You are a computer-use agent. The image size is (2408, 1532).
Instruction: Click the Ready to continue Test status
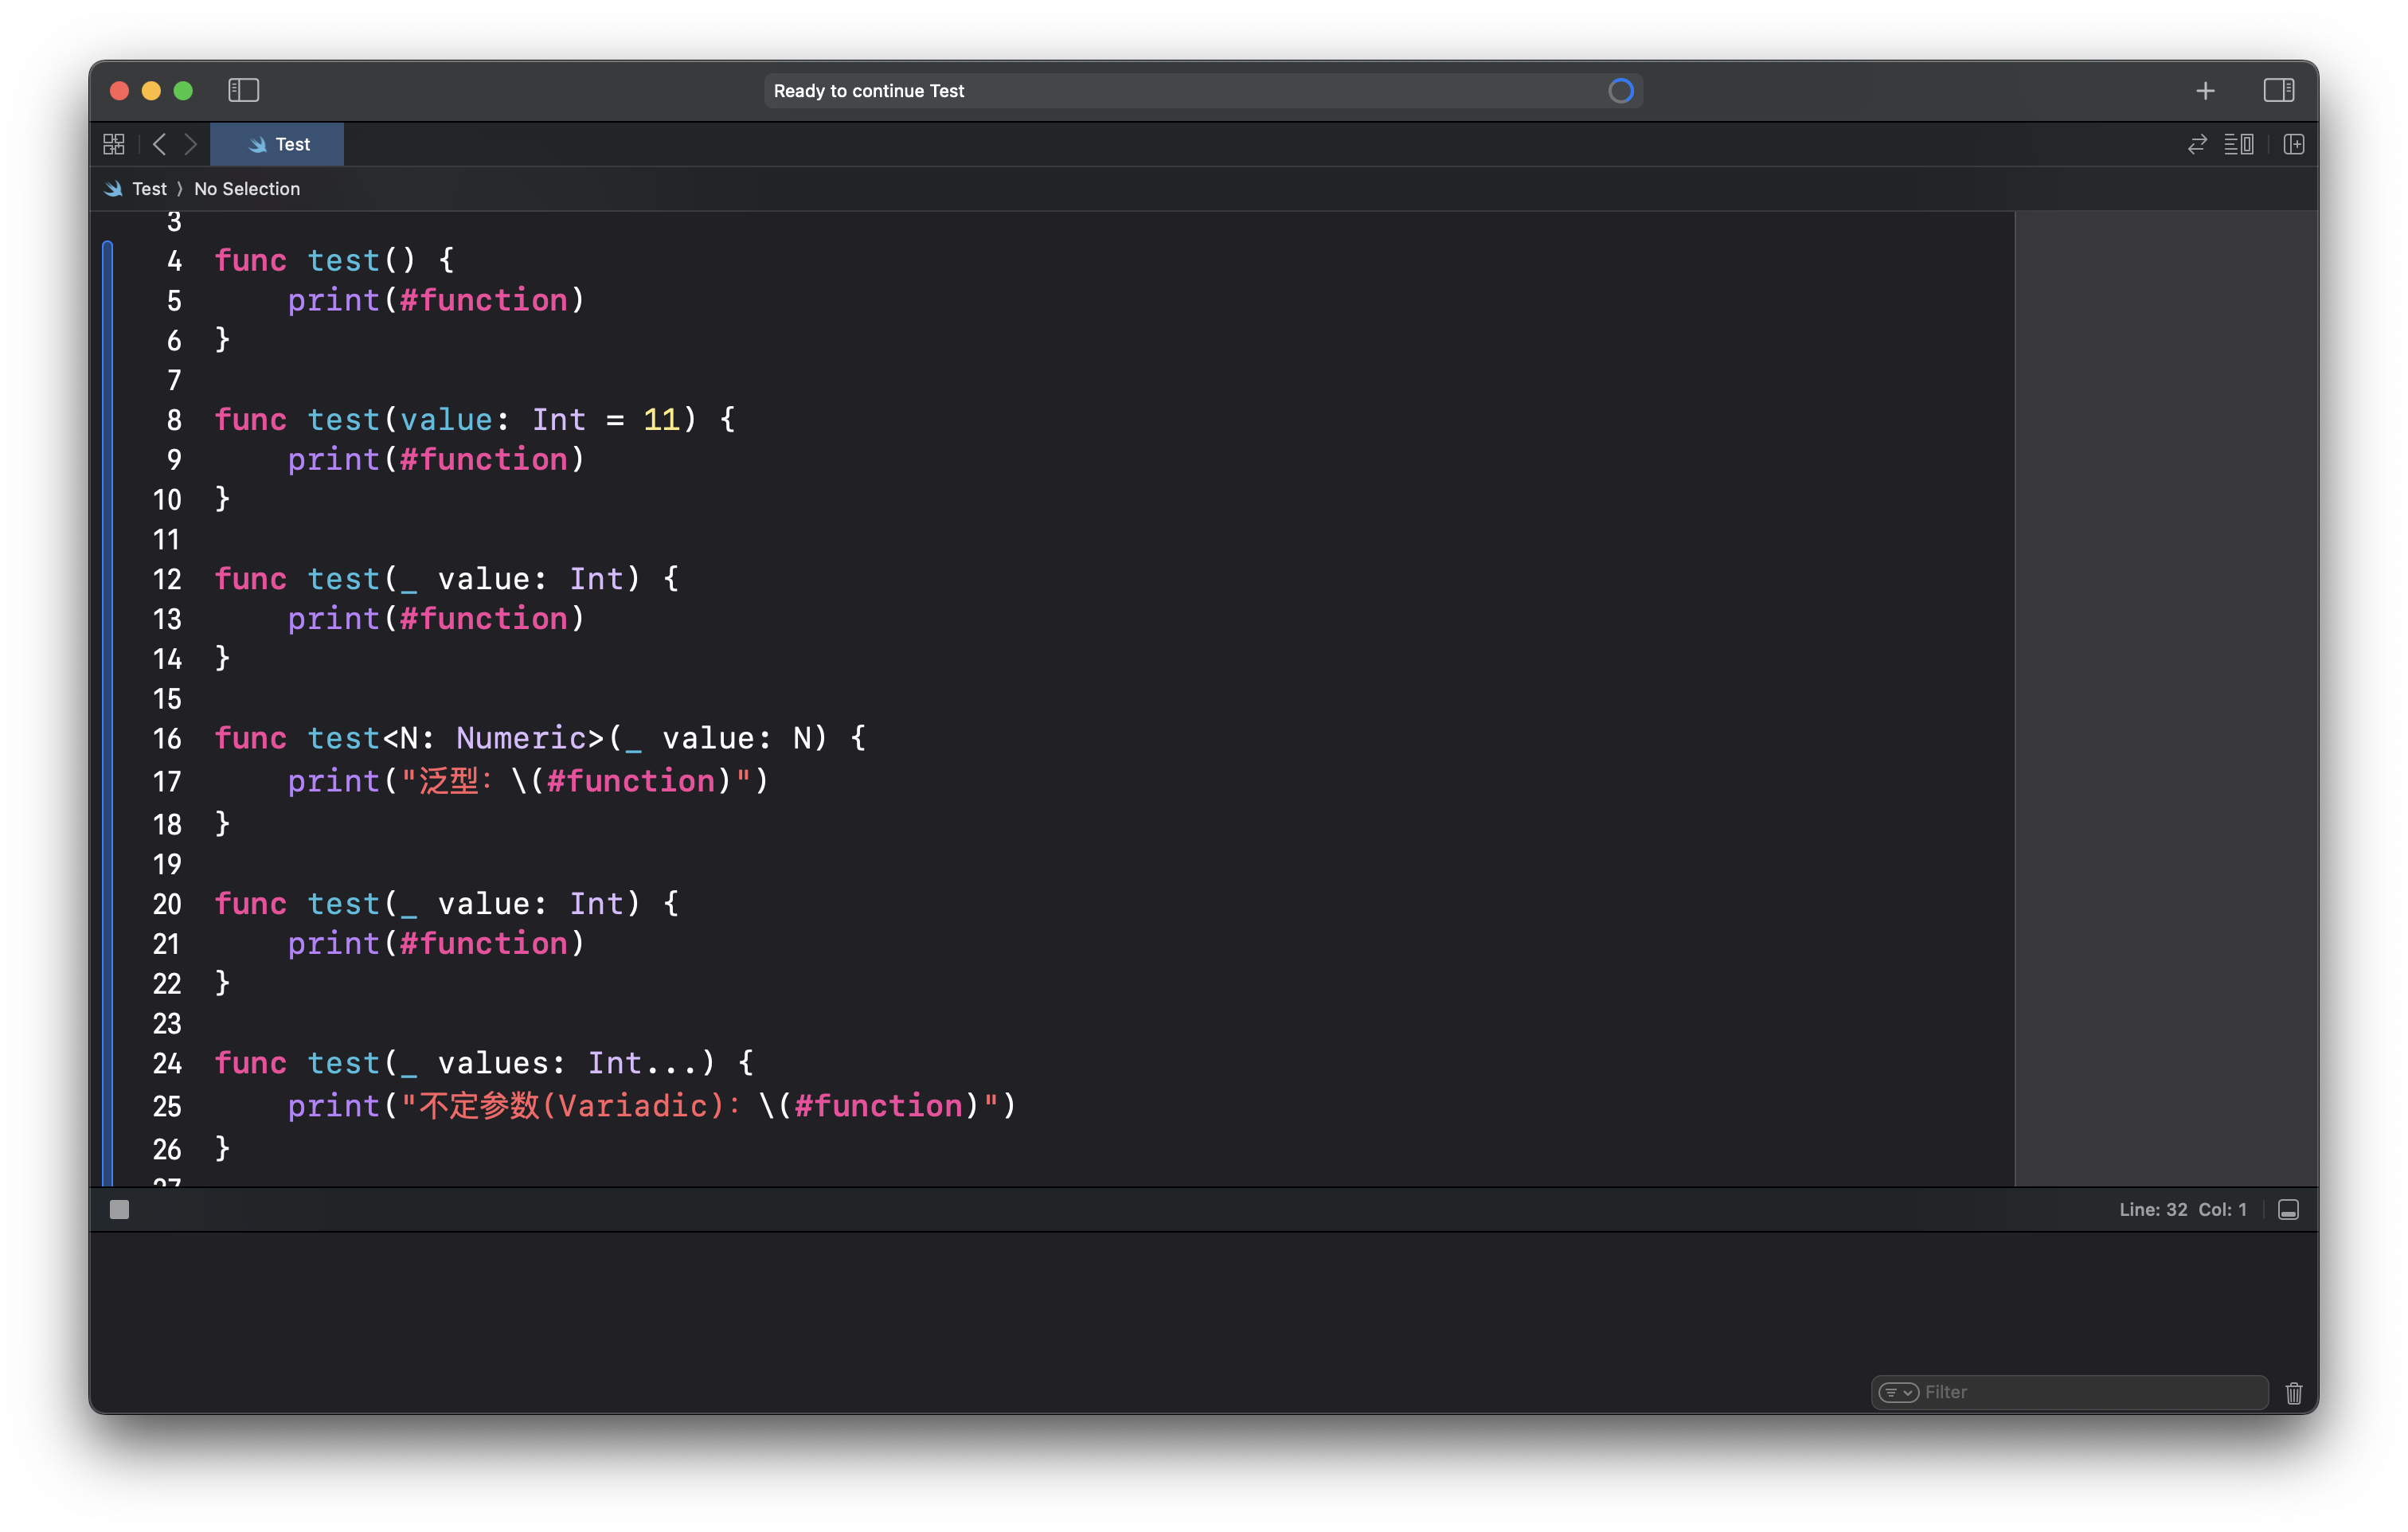tap(869, 91)
